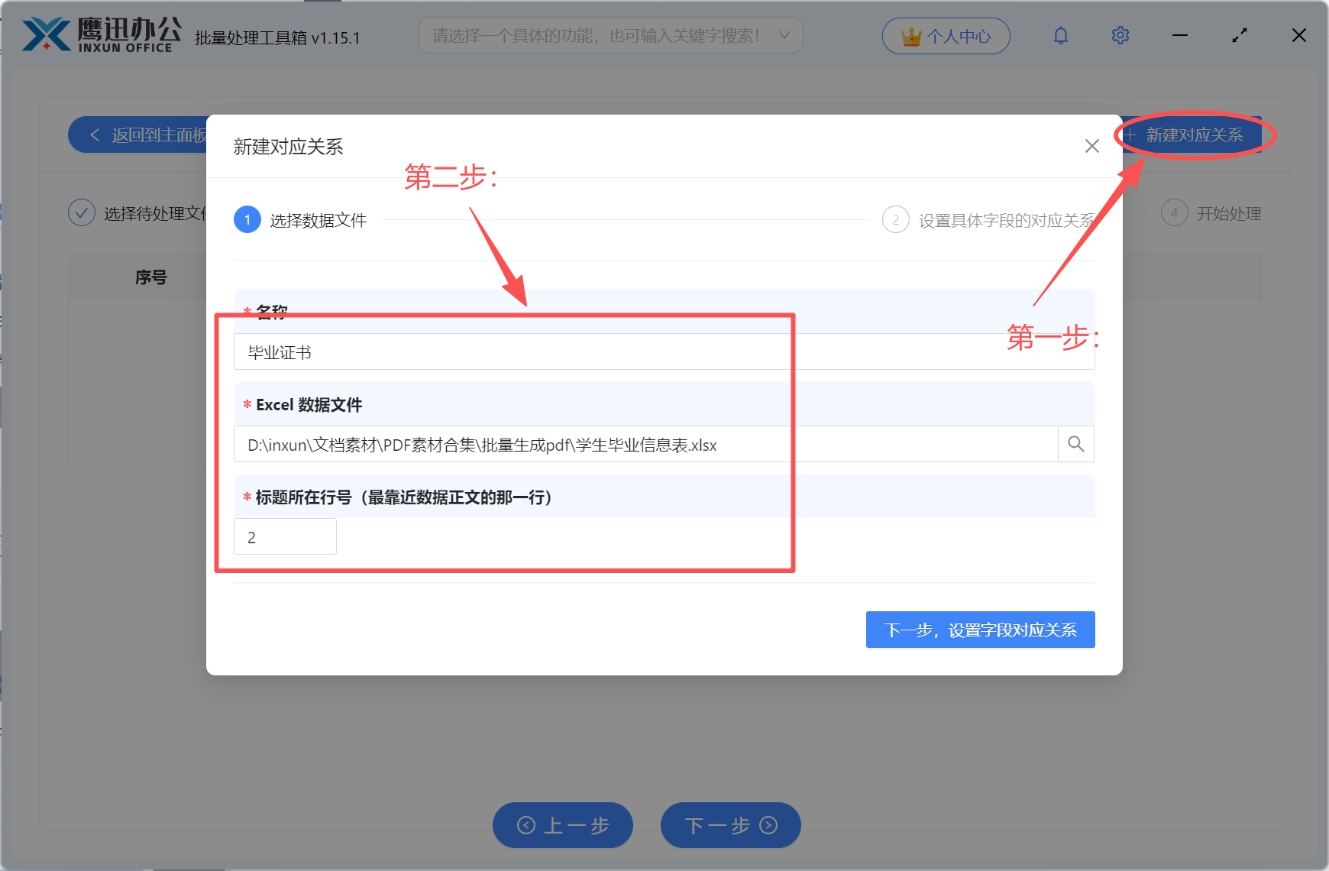The width and height of the screenshot is (1329, 871).
Task: Click the crown icon inside 个人中心
Action: [911, 35]
